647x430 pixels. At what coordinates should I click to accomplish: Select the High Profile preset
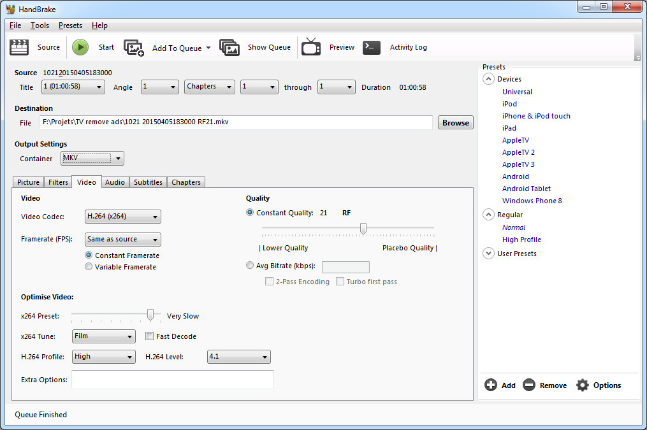pyautogui.click(x=521, y=240)
